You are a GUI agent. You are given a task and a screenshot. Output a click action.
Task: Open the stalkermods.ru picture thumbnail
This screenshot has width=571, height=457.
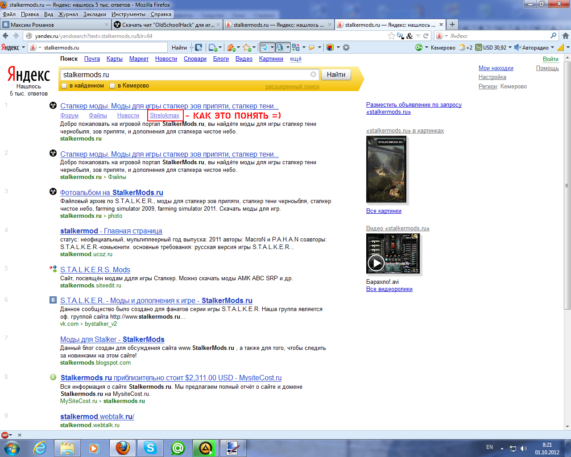[386, 169]
